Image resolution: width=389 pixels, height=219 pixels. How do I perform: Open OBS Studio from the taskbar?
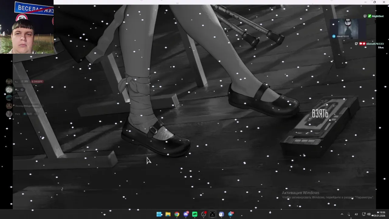pos(204,214)
